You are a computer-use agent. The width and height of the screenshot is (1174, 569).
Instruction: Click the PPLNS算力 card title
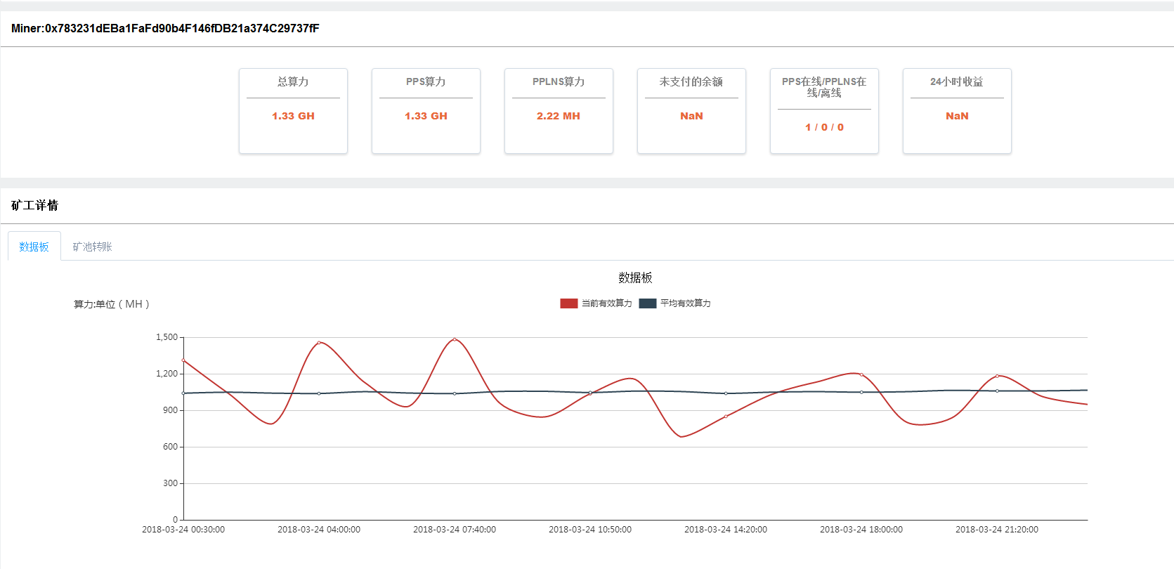pos(559,81)
